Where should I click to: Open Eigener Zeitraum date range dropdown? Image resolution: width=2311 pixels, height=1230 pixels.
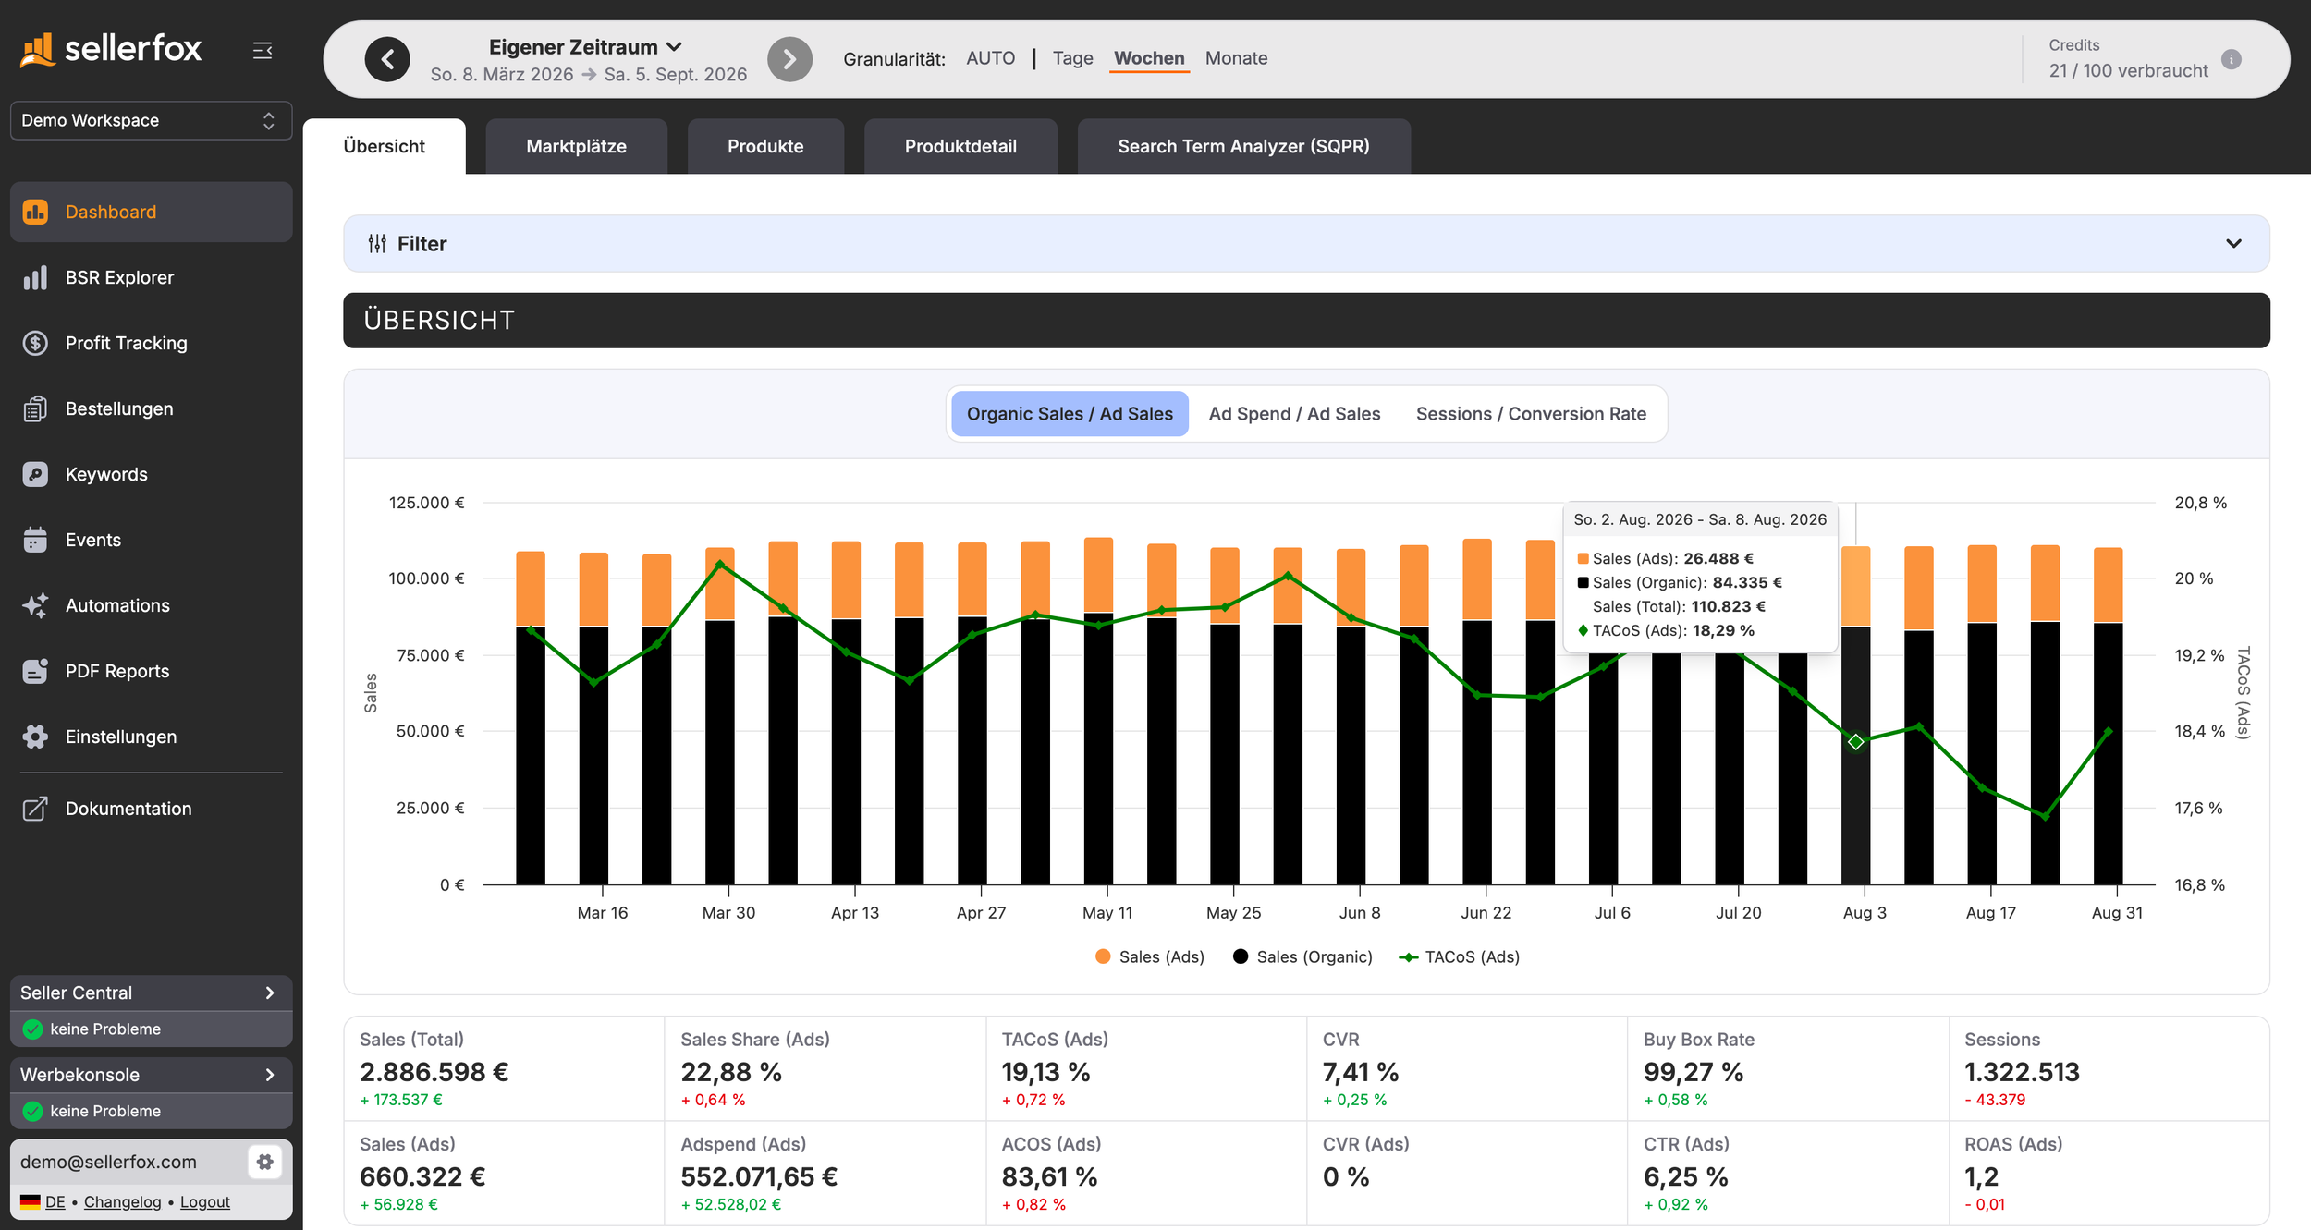tap(585, 46)
